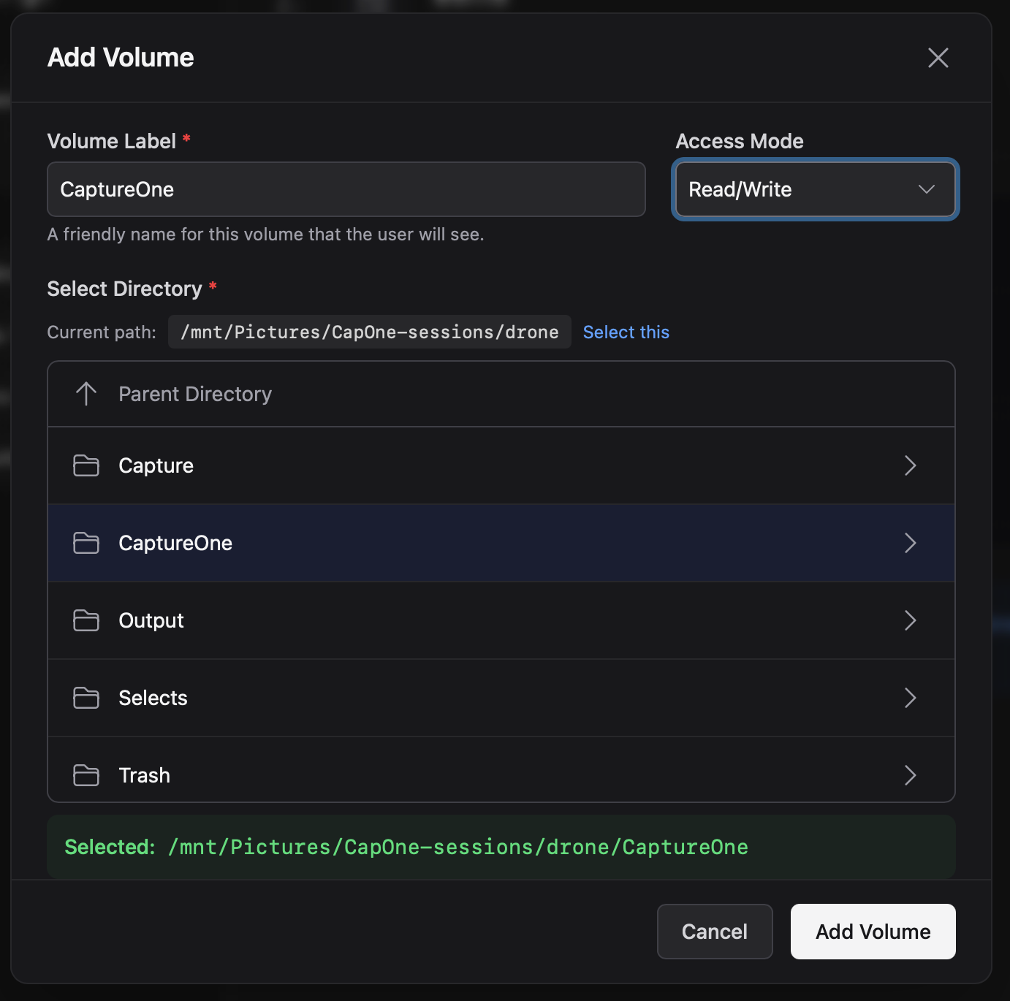Expand the Output folder via its chevron
The width and height of the screenshot is (1010, 1001).
click(x=911, y=620)
